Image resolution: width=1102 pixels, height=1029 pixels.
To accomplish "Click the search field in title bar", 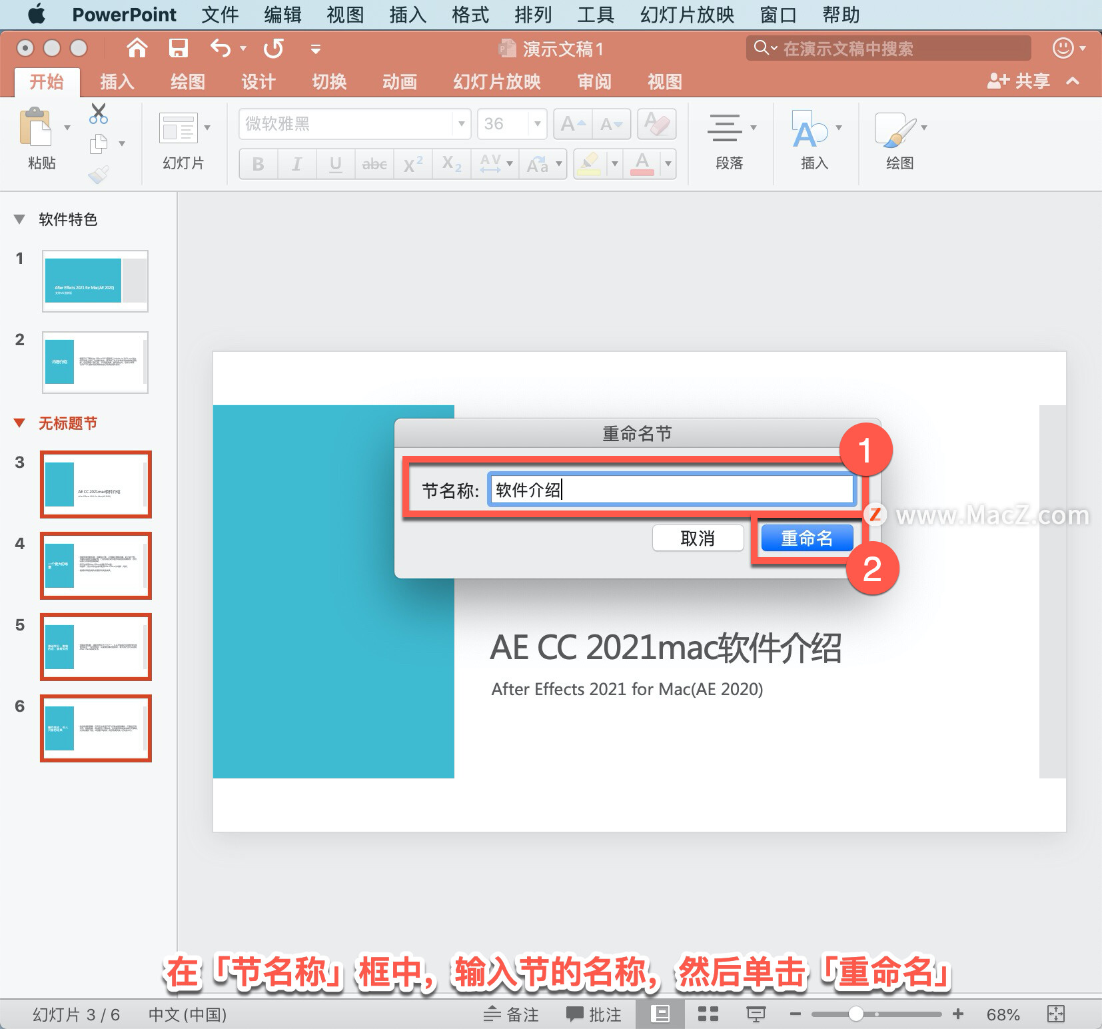I will 889,48.
